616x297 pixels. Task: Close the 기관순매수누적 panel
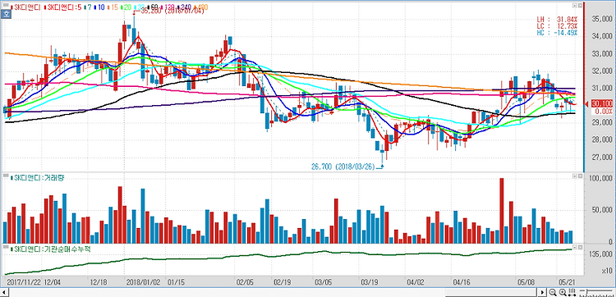tap(580, 248)
